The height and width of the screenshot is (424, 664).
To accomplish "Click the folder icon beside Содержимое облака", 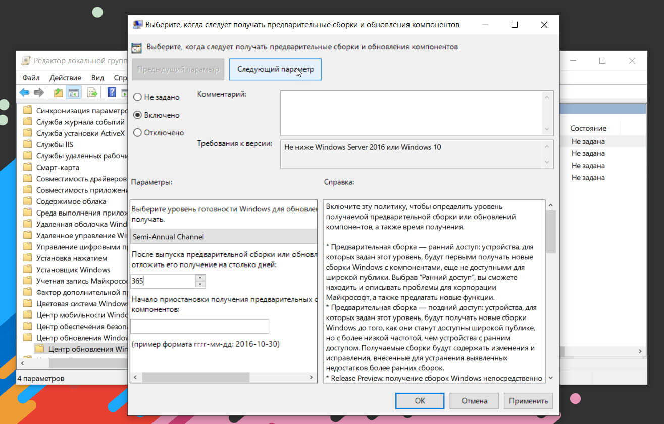I will click(28, 201).
